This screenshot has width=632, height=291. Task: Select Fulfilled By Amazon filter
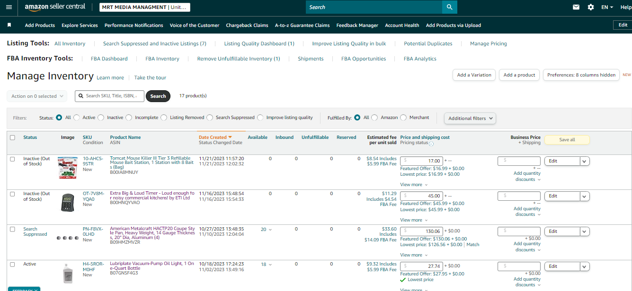coord(375,118)
